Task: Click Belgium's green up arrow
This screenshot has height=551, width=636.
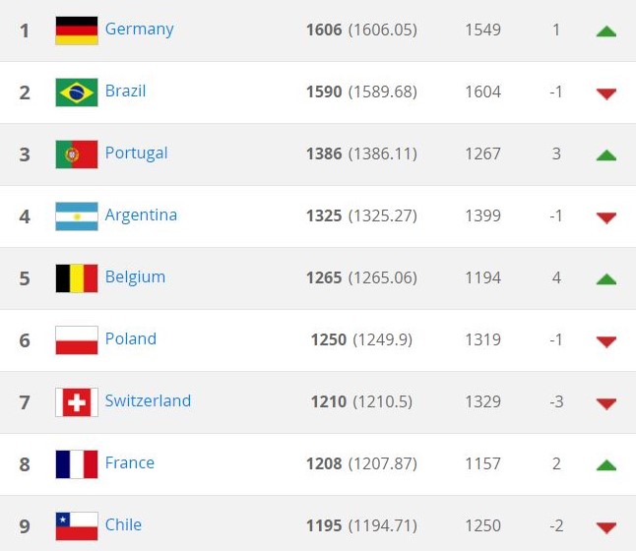Action: click(606, 279)
